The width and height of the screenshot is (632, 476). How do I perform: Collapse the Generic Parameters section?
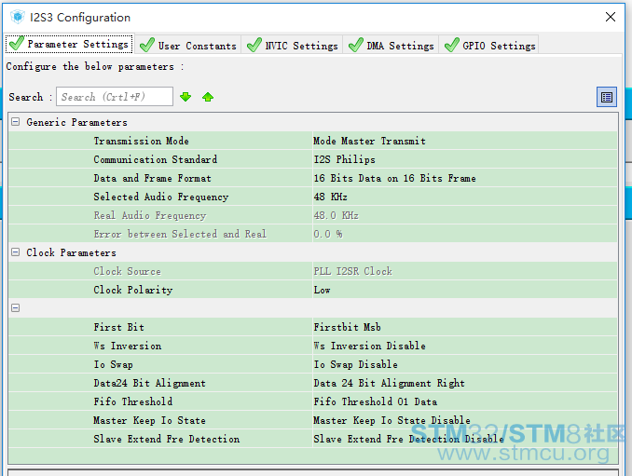point(15,122)
